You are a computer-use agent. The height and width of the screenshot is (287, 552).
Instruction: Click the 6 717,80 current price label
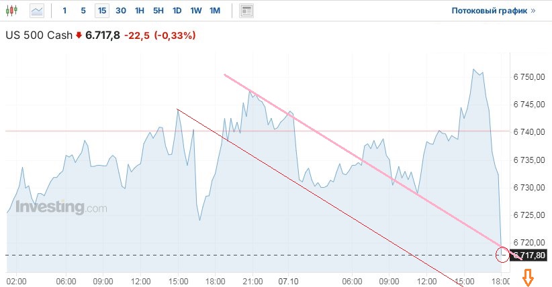point(530,255)
